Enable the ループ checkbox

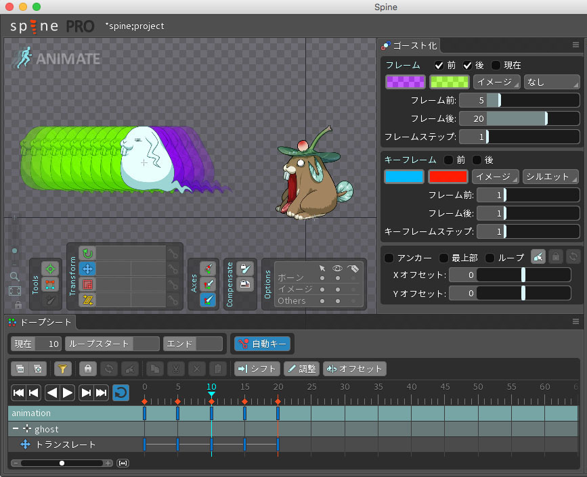click(x=490, y=258)
